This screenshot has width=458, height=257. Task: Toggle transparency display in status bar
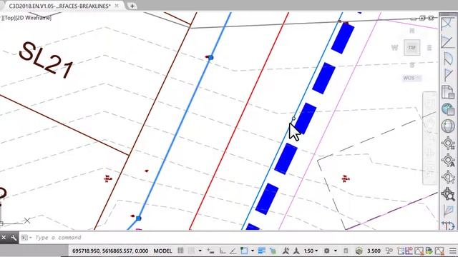click(273, 251)
